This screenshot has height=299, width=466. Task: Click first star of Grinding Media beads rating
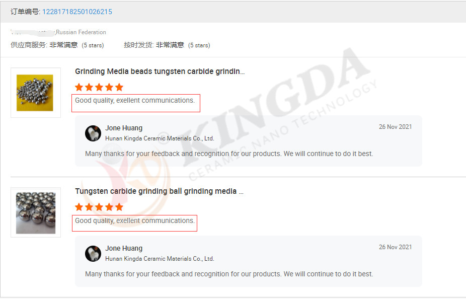click(x=79, y=87)
